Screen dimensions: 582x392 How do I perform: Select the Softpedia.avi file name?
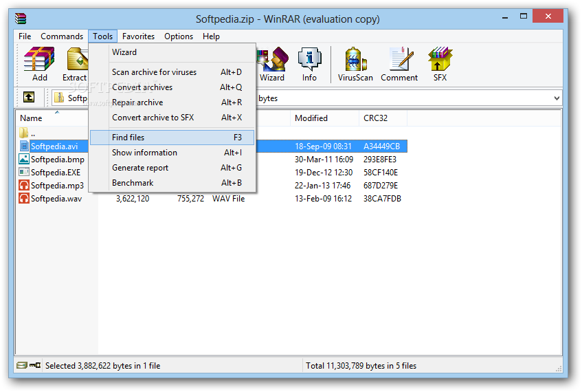(x=54, y=146)
